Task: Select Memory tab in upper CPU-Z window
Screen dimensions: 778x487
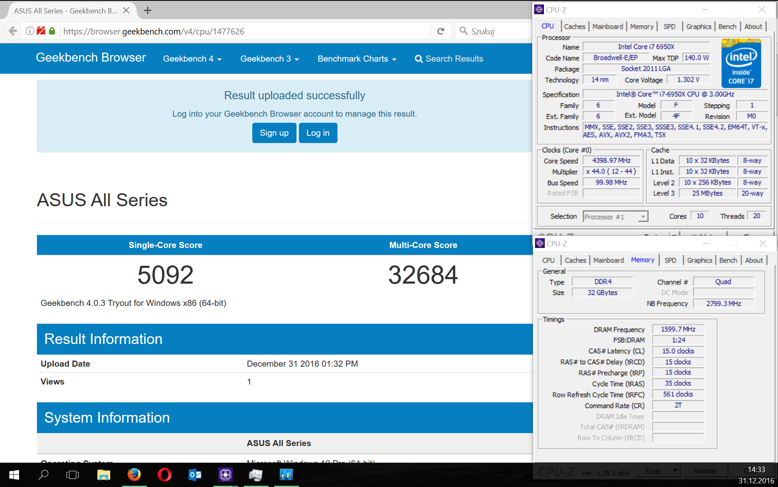Action: pos(642,26)
